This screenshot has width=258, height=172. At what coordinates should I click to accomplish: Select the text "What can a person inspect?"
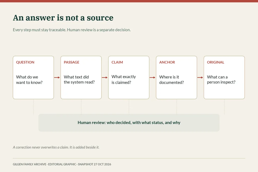point(221,80)
